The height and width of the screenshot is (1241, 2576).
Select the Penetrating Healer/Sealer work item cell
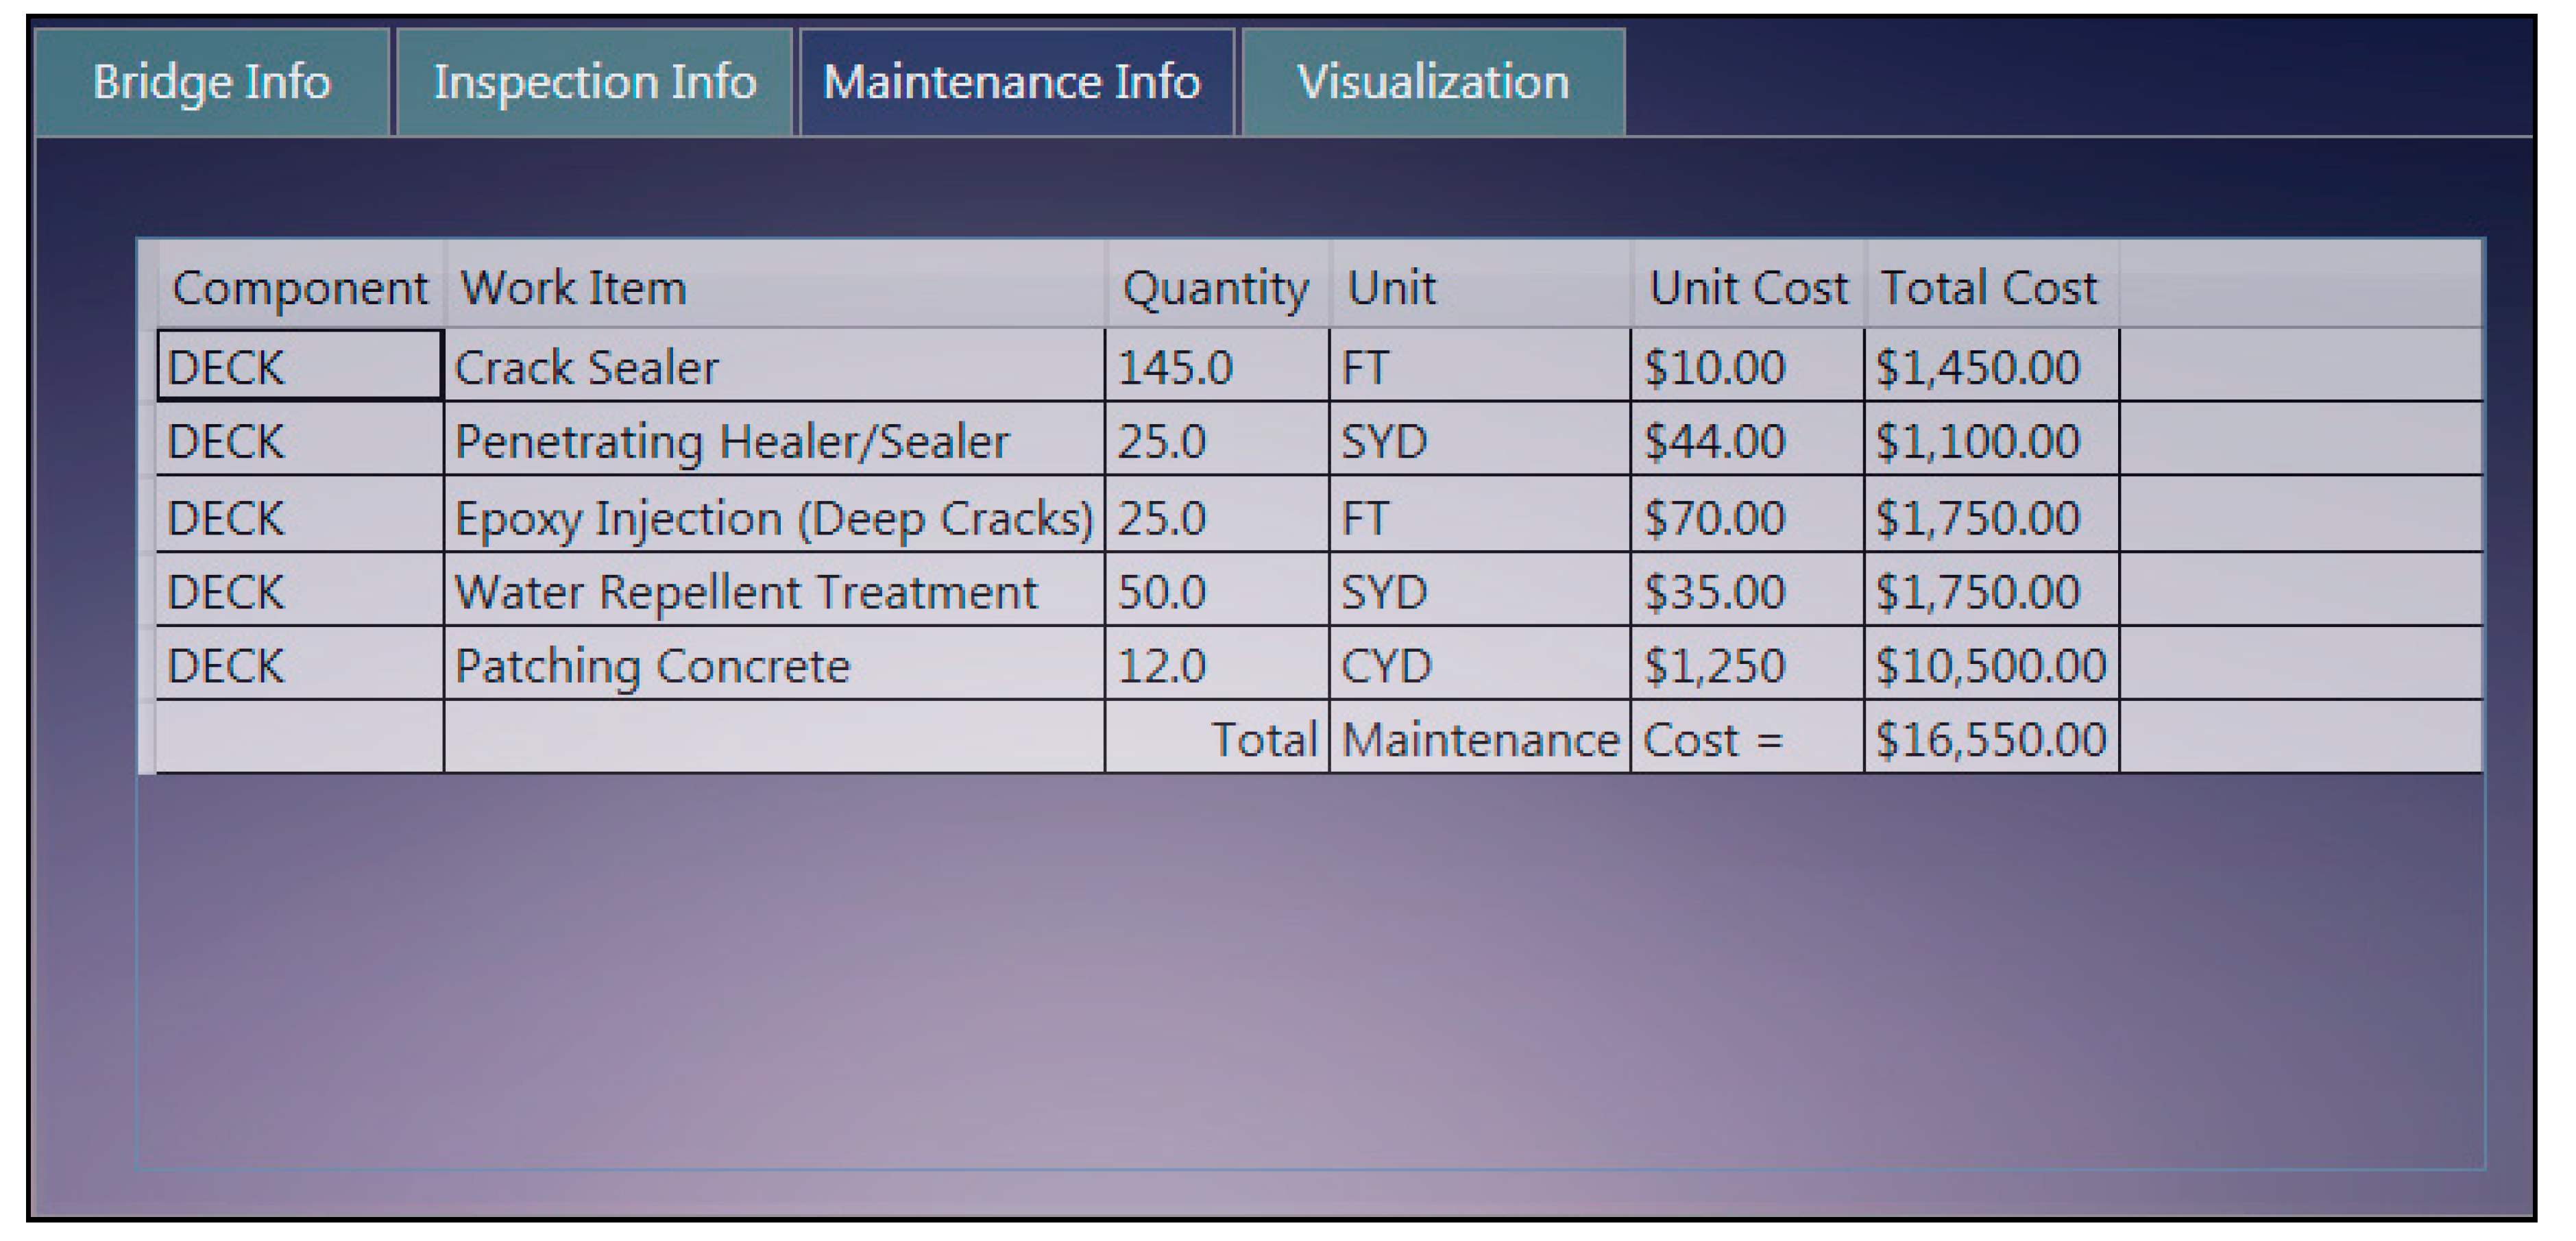pos(731,441)
